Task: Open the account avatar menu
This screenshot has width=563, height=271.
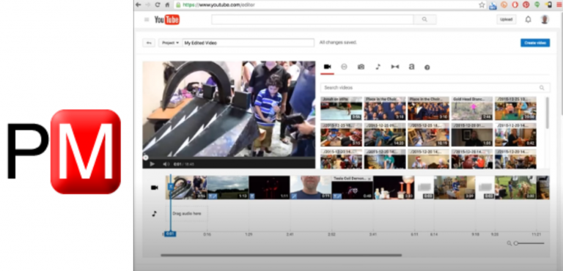Action: click(545, 19)
